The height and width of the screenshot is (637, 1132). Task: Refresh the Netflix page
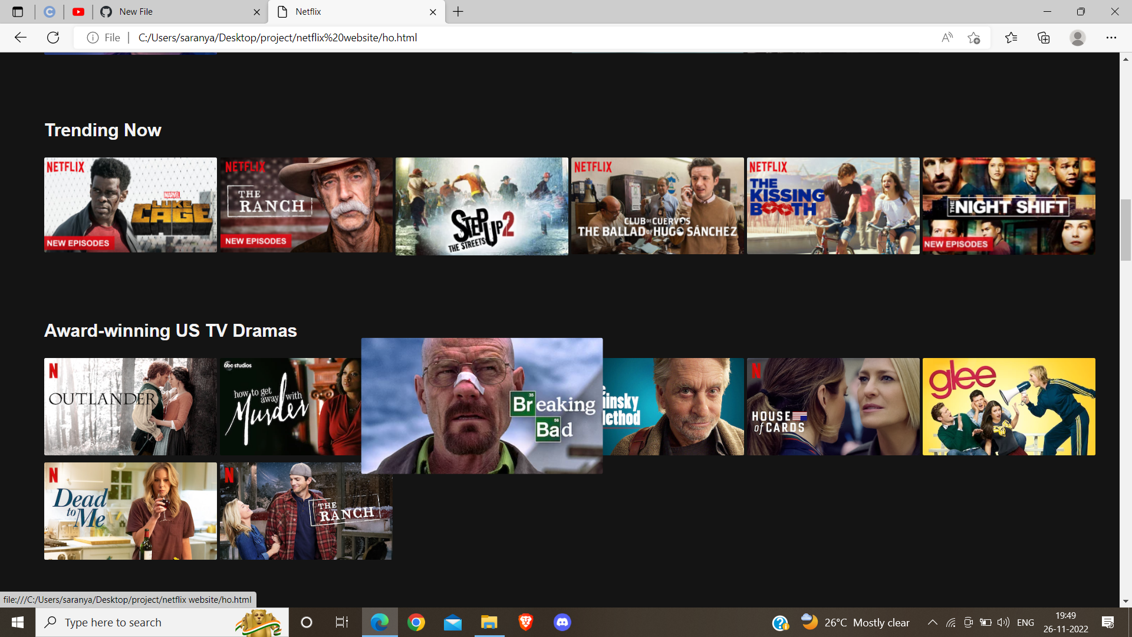pyautogui.click(x=53, y=37)
